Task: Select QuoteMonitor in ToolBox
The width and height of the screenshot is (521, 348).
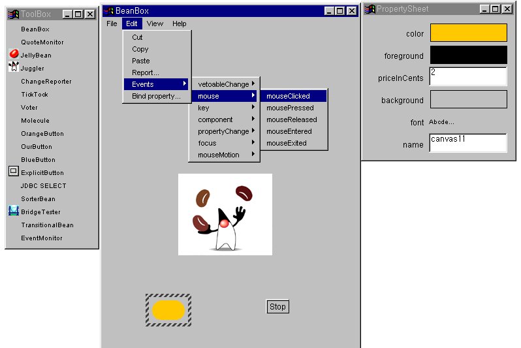Action: pos(42,42)
